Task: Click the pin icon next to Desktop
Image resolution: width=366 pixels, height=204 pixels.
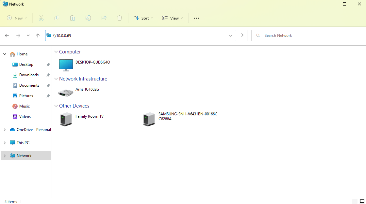Action: 48,65
